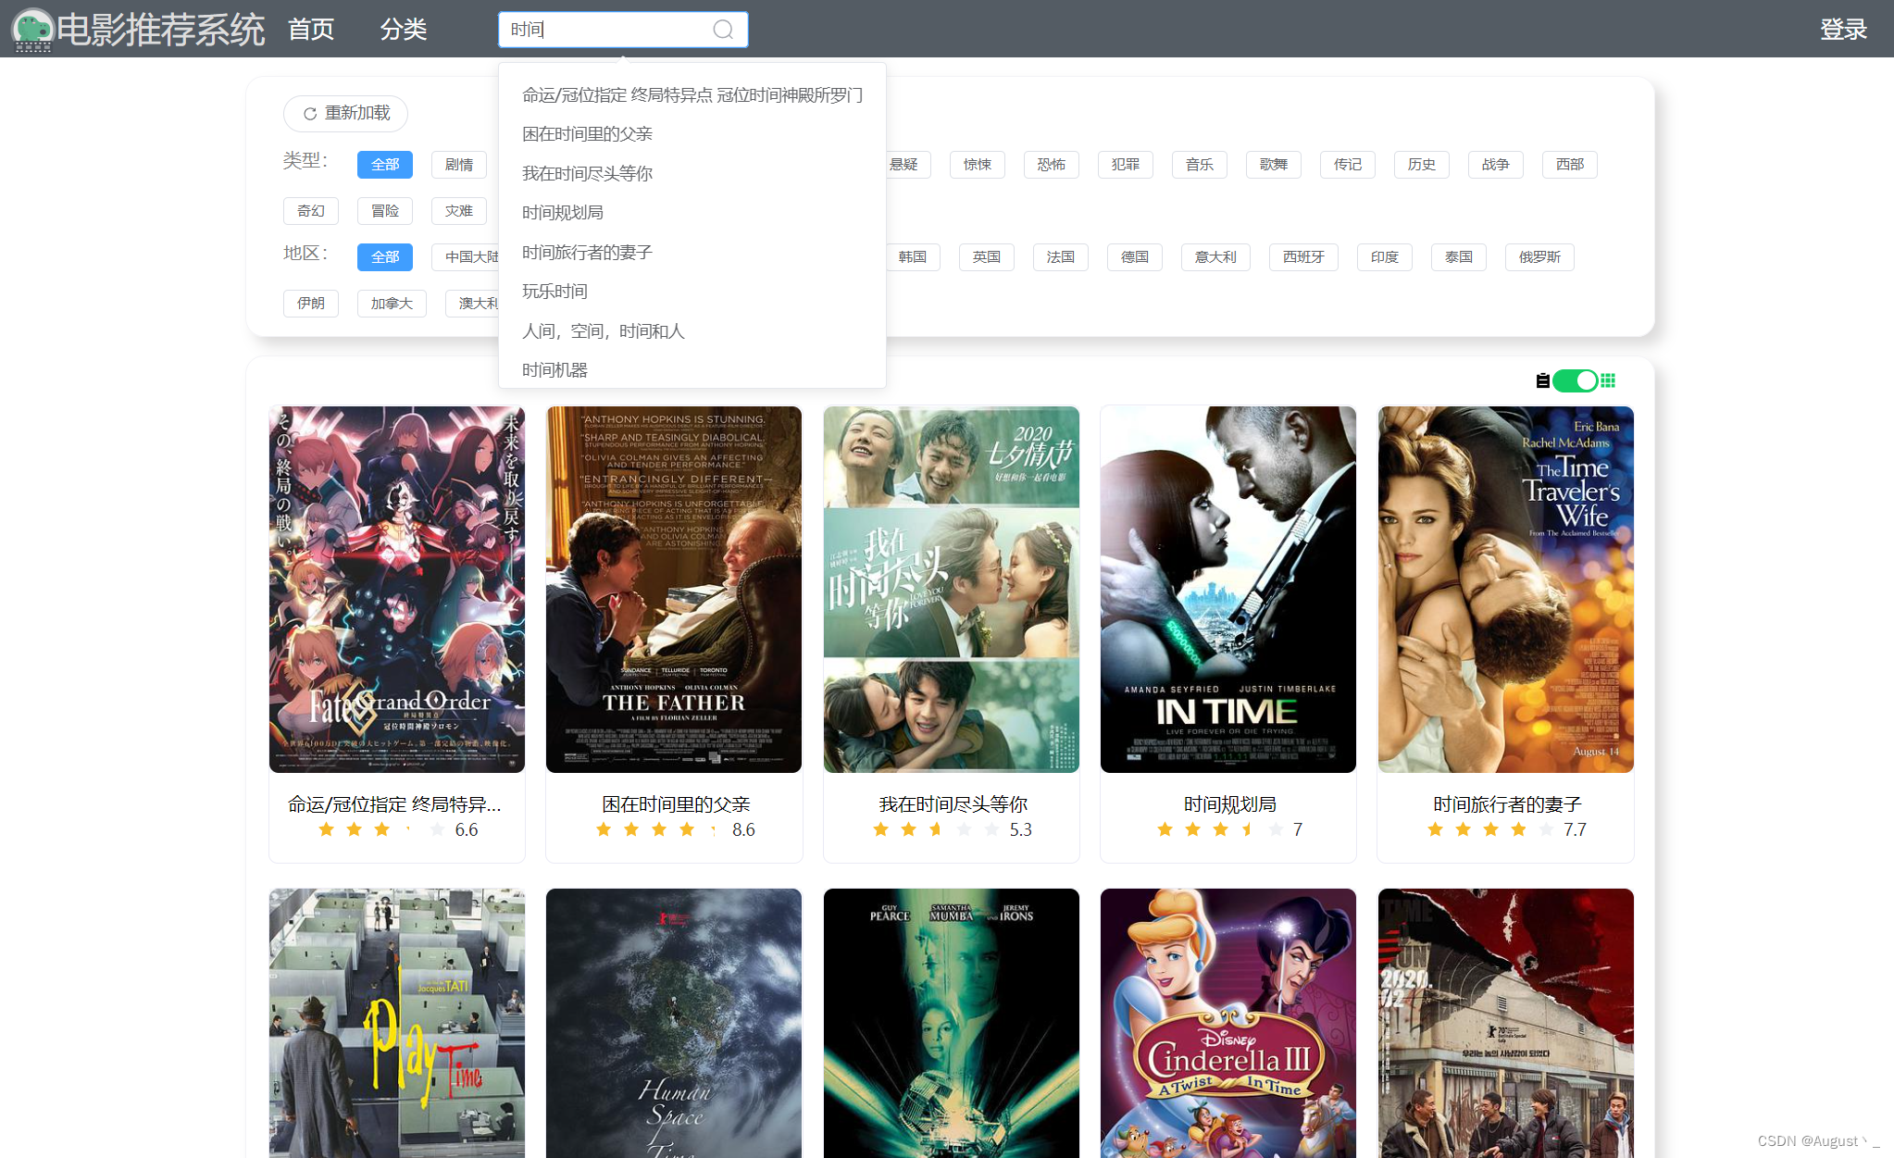Pick 时间机器 in the suggestion dropdown

pyautogui.click(x=554, y=370)
